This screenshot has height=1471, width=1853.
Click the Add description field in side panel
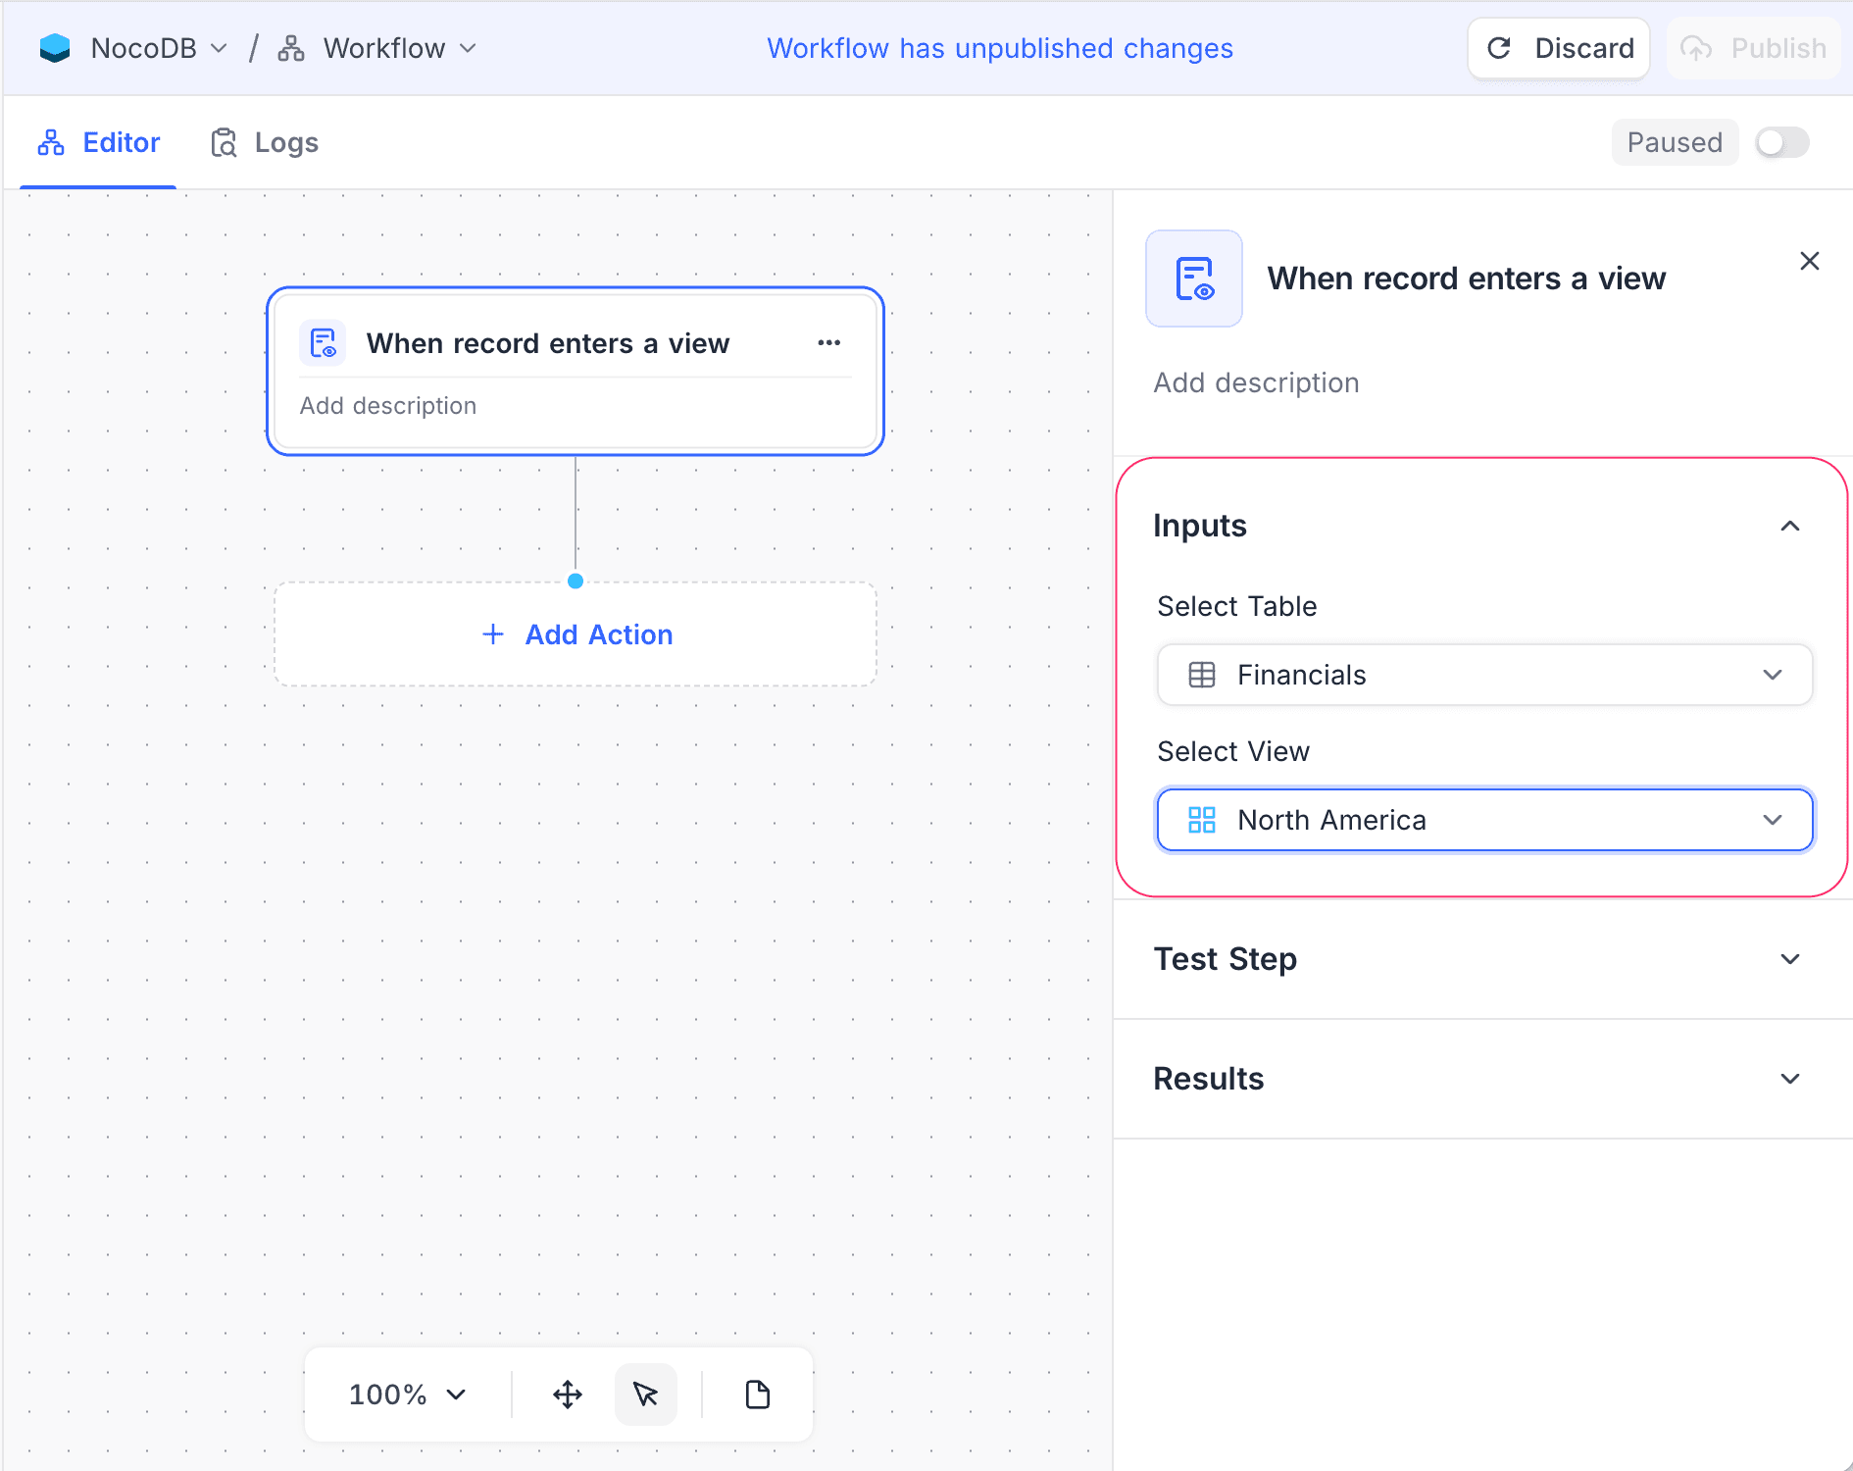1257,382
